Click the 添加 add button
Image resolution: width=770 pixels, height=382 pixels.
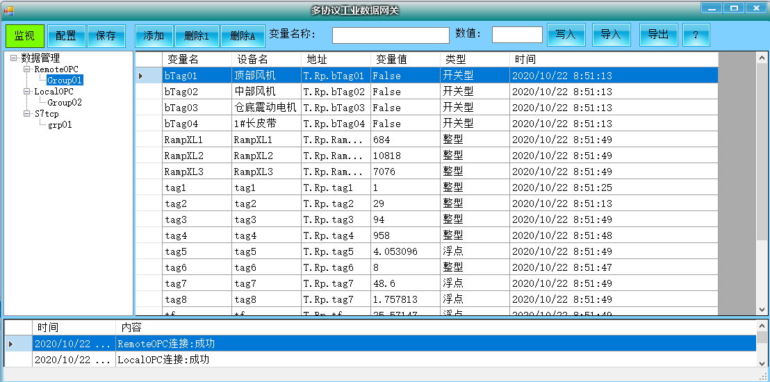pyautogui.click(x=154, y=36)
